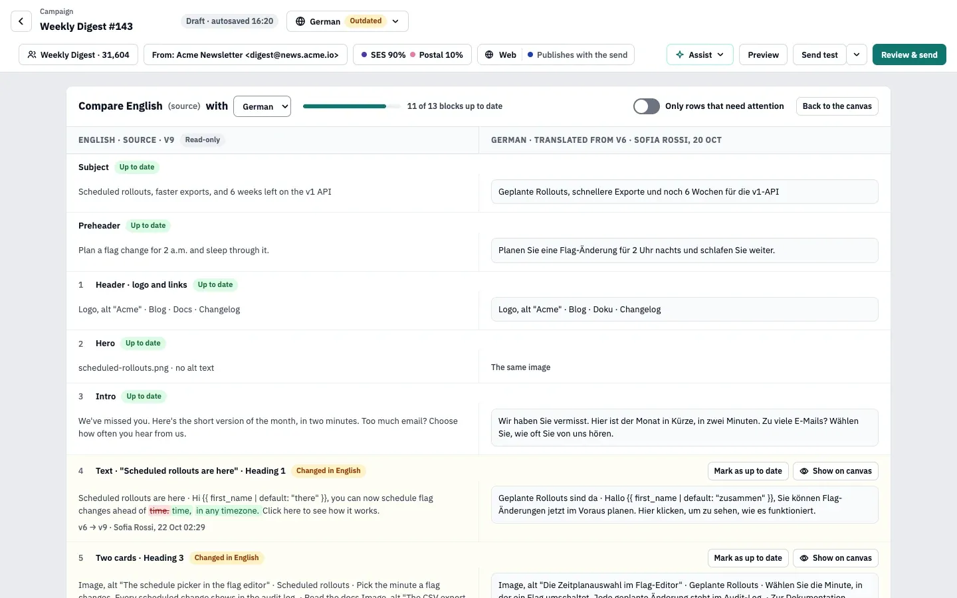Show row 5 Two cards on canvas

(x=835, y=558)
